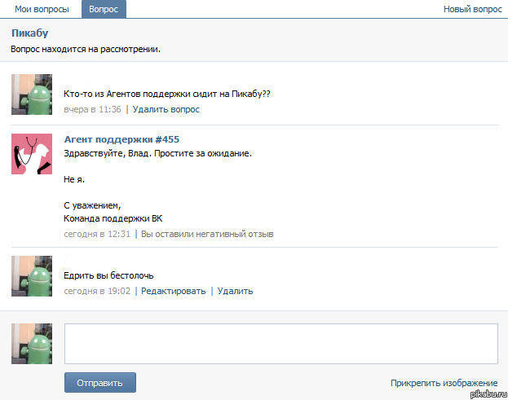
Task: Open "Агент поддержки #455" profile name
Action: (121, 139)
